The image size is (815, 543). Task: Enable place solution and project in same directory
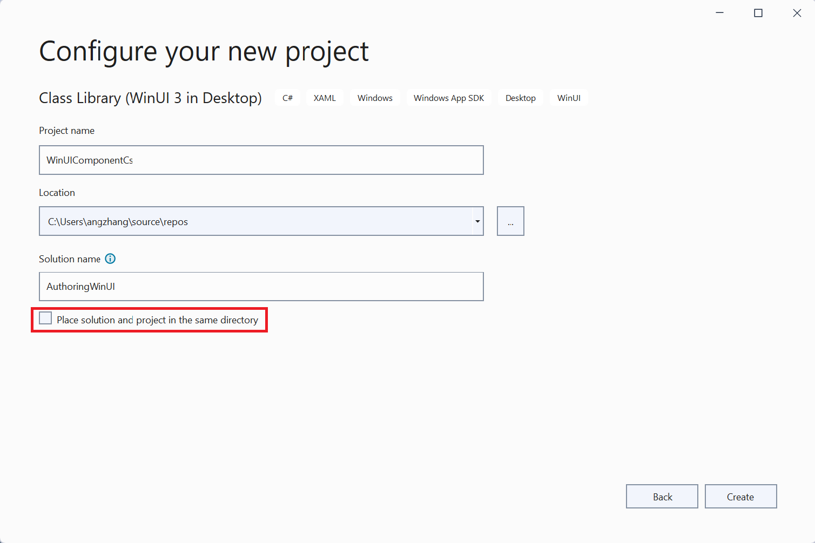tap(45, 318)
